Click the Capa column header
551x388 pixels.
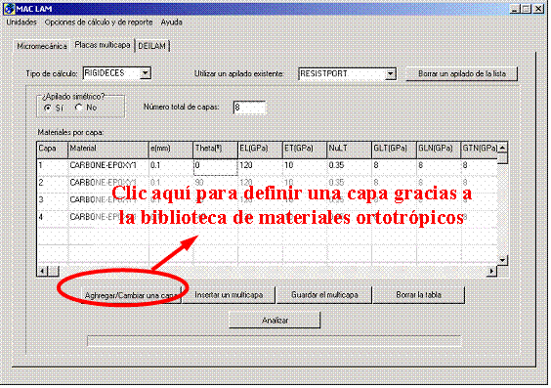53,151
